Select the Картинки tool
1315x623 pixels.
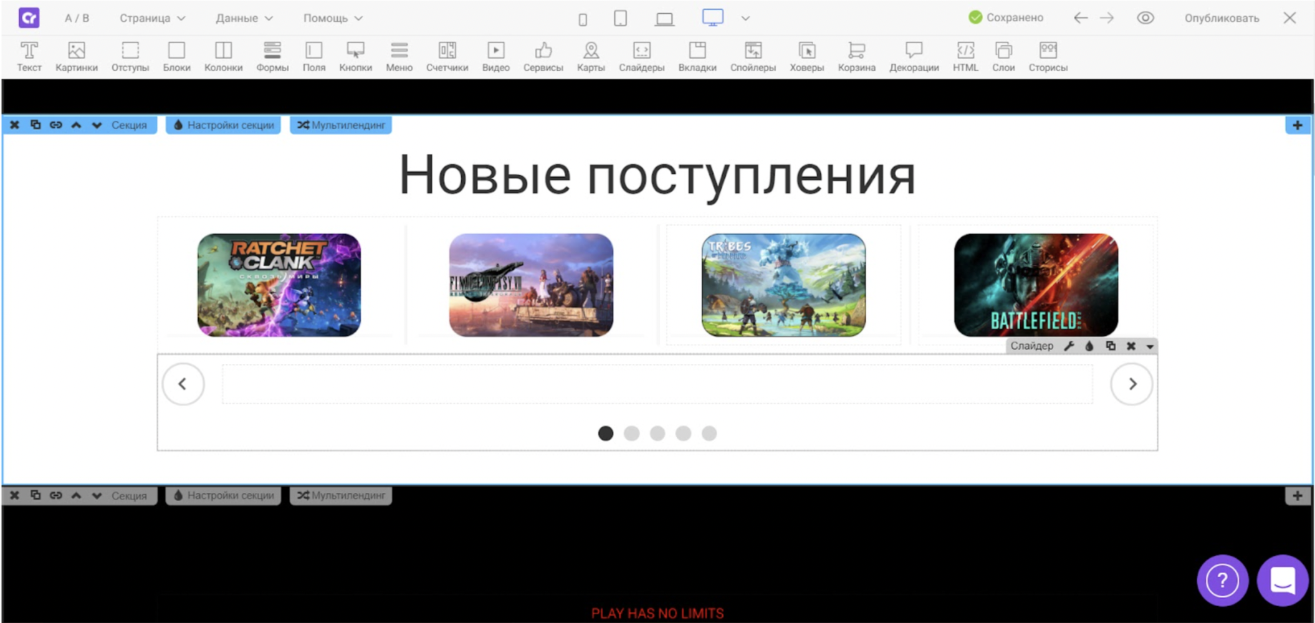click(x=76, y=57)
